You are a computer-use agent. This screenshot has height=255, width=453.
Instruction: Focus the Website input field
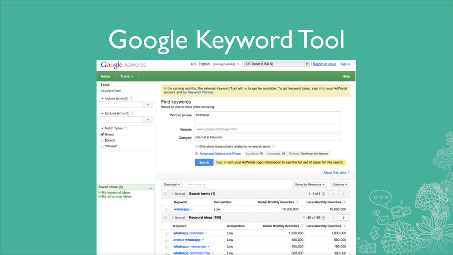[x=267, y=129]
